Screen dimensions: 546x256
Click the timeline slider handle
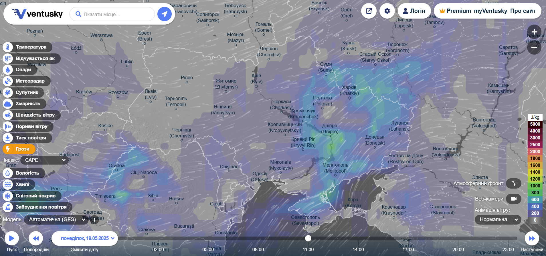[308, 238]
